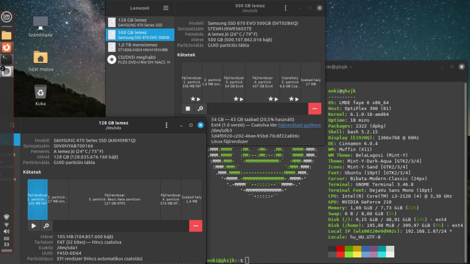Open the security shield tray icon
Screen dimensions: 470x264
(6, 217)
